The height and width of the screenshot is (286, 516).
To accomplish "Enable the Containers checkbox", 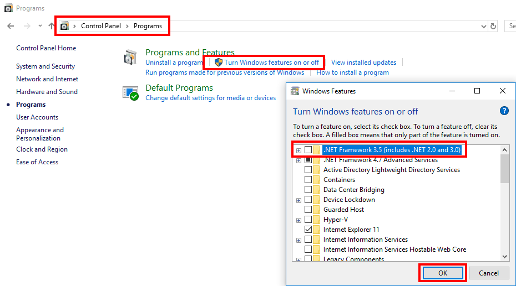I will coord(308,180).
